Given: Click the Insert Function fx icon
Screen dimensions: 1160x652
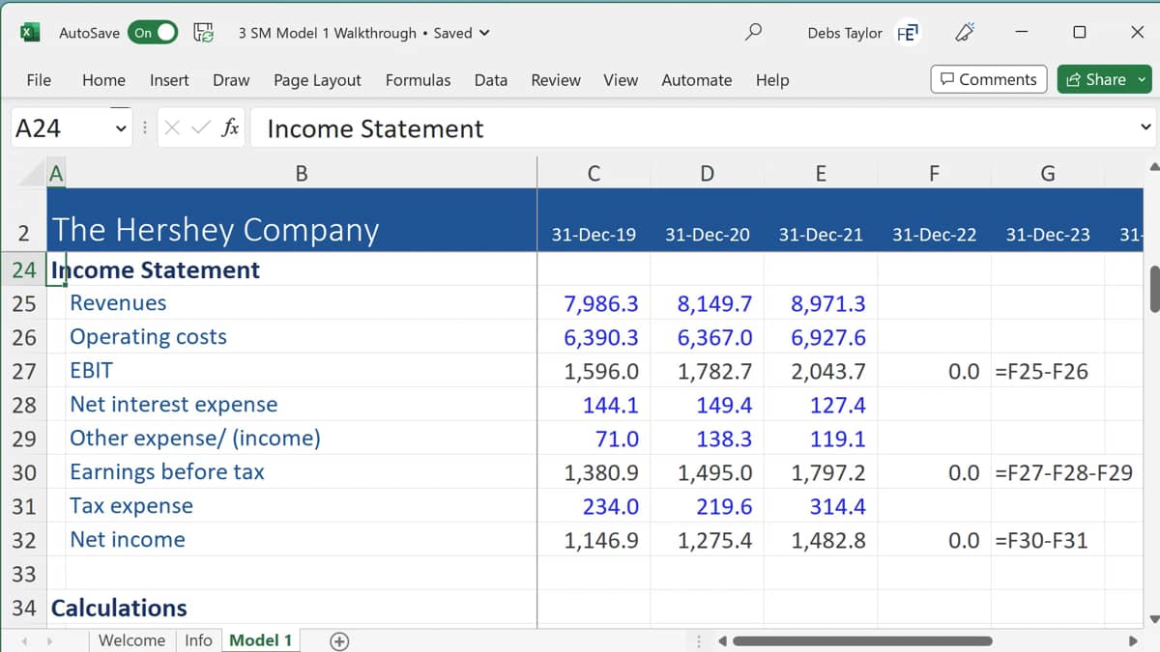Looking at the screenshot, I should click(x=230, y=128).
